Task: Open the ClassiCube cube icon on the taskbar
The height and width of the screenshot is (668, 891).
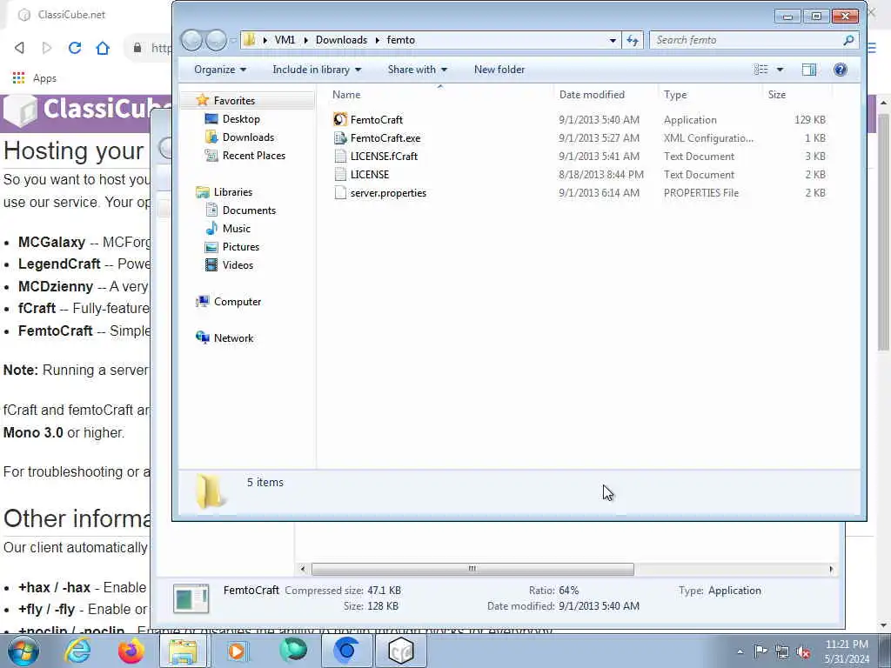Action: click(400, 651)
